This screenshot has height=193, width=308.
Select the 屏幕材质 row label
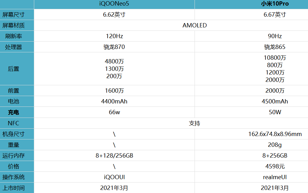tap(13, 25)
